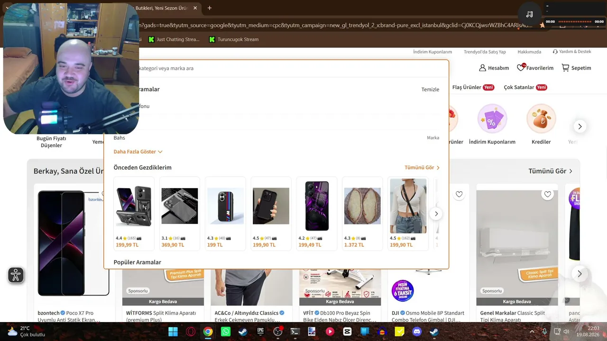
Task: Click the taskbar microphone icon
Action: pyautogui.click(x=544, y=332)
